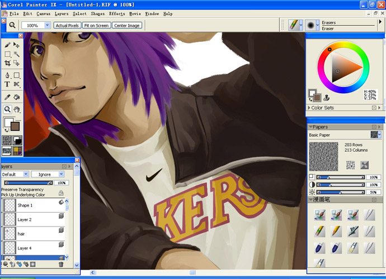Screen dimensions: 386x279
Task: Toggle the layer lock icon
Action: coord(61,193)
